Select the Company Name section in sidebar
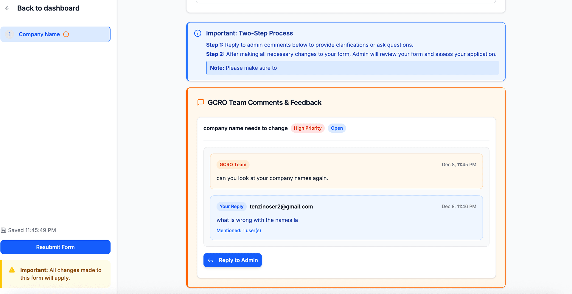Viewport: 572px width, 294px height. click(x=39, y=34)
